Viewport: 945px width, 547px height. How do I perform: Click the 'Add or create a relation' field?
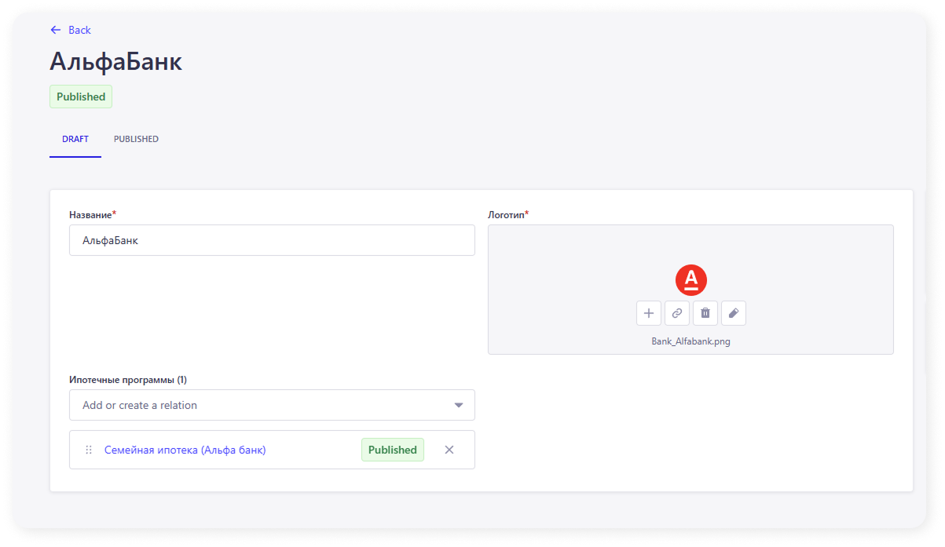[x=259, y=405]
